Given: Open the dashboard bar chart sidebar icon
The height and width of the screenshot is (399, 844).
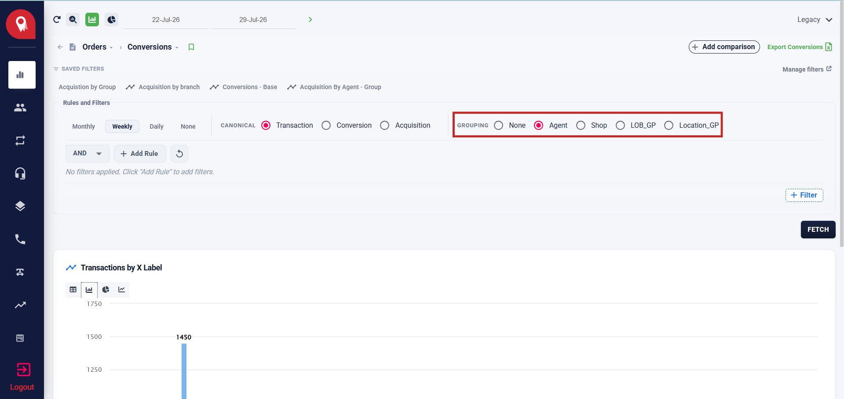Looking at the screenshot, I should coord(20,75).
